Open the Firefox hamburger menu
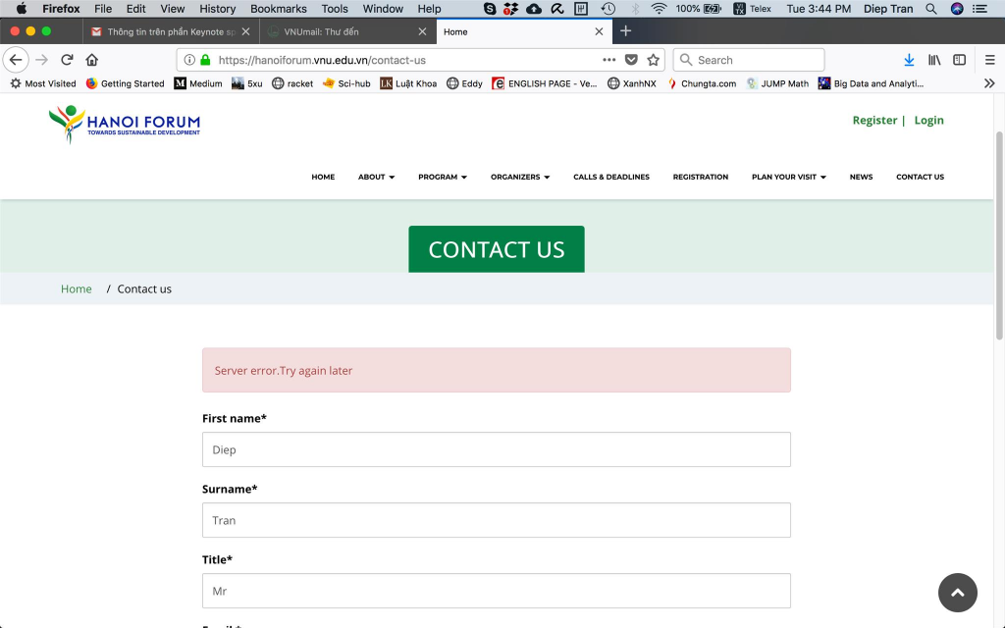The height and width of the screenshot is (628, 1005). pyautogui.click(x=989, y=60)
